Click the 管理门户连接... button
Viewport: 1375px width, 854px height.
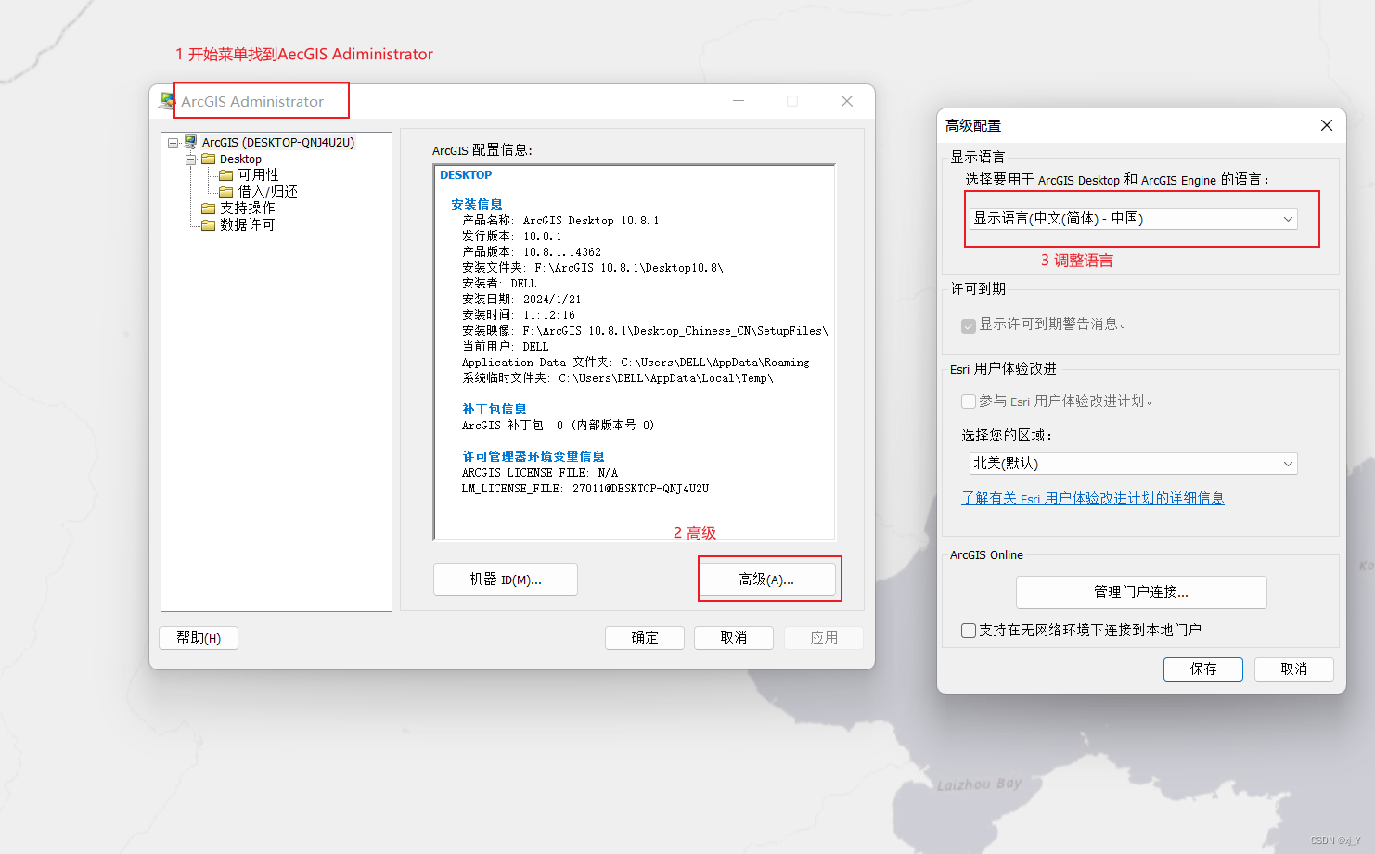[1141, 593]
